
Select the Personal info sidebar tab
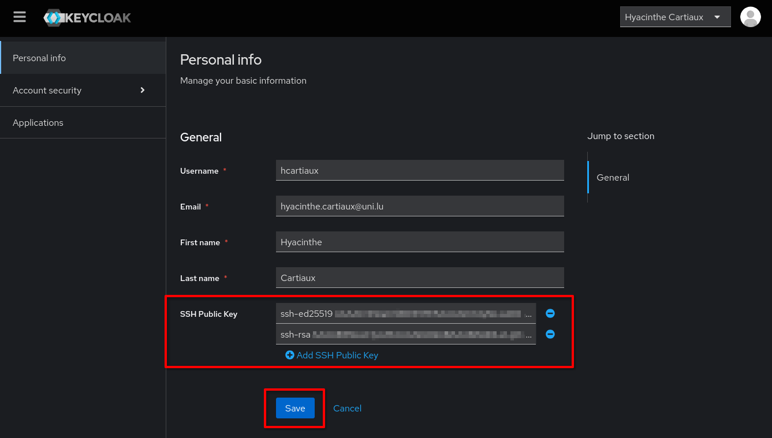tap(39, 58)
